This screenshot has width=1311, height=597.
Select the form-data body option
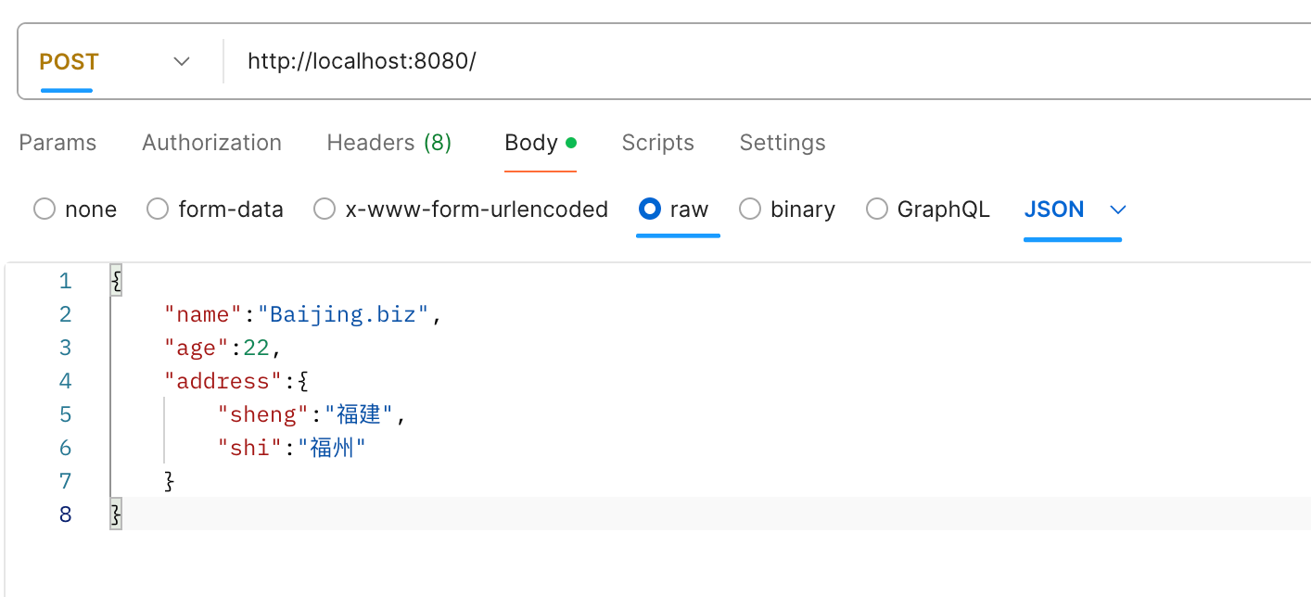pos(157,209)
